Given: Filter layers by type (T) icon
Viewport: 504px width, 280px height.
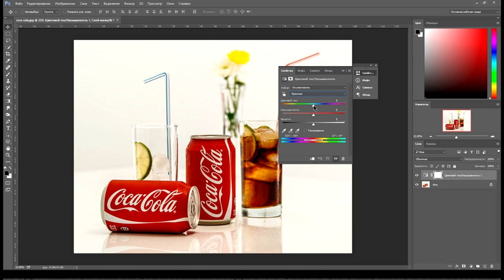Looking at the screenshot, I should point(471,152).
